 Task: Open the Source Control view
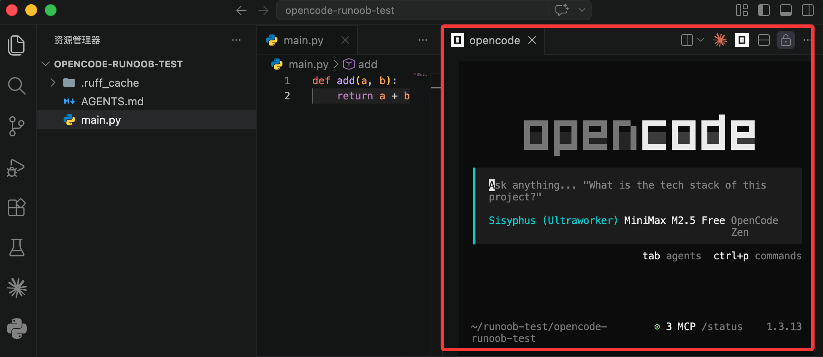pos(16,126)
